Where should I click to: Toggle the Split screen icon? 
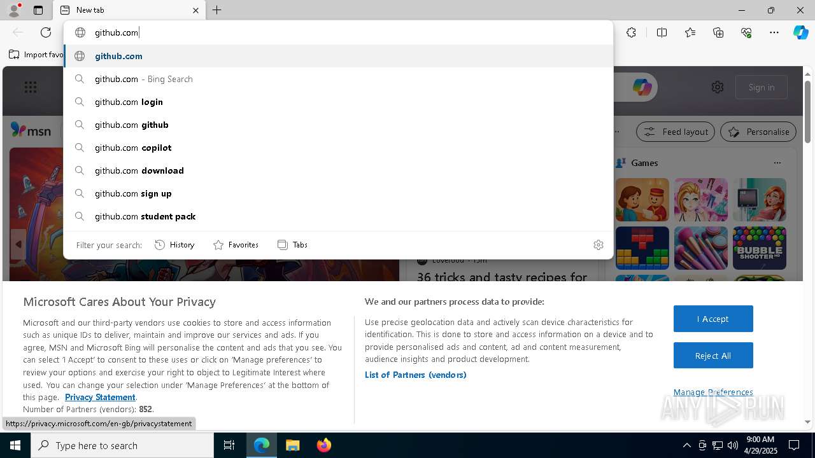[x=662, y=32]
